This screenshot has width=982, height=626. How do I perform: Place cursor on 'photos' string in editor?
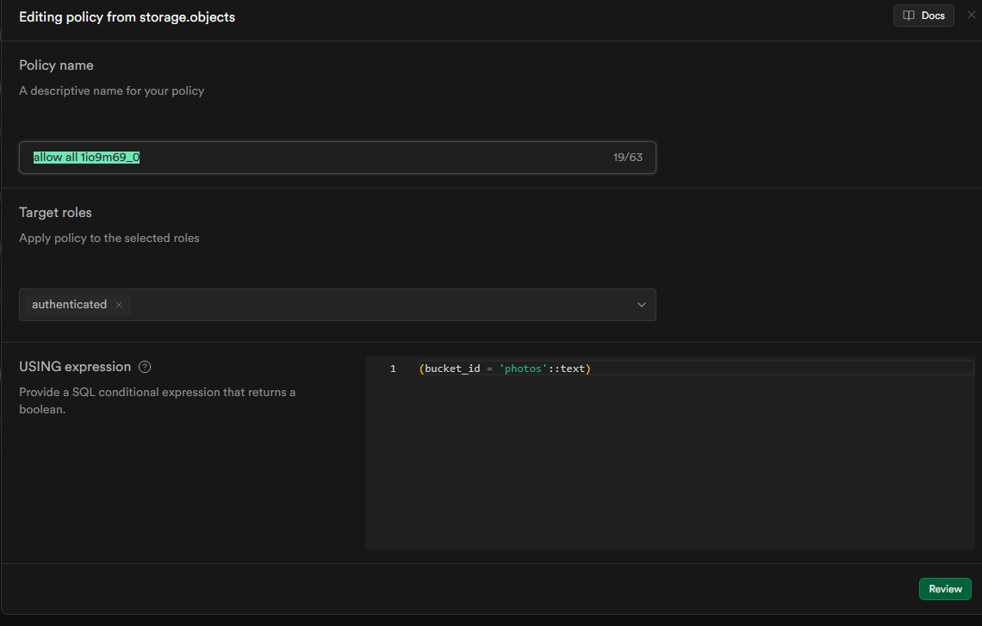tap(525, 369)
